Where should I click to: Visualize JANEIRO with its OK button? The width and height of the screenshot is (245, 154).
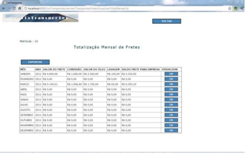click(171, 74)
